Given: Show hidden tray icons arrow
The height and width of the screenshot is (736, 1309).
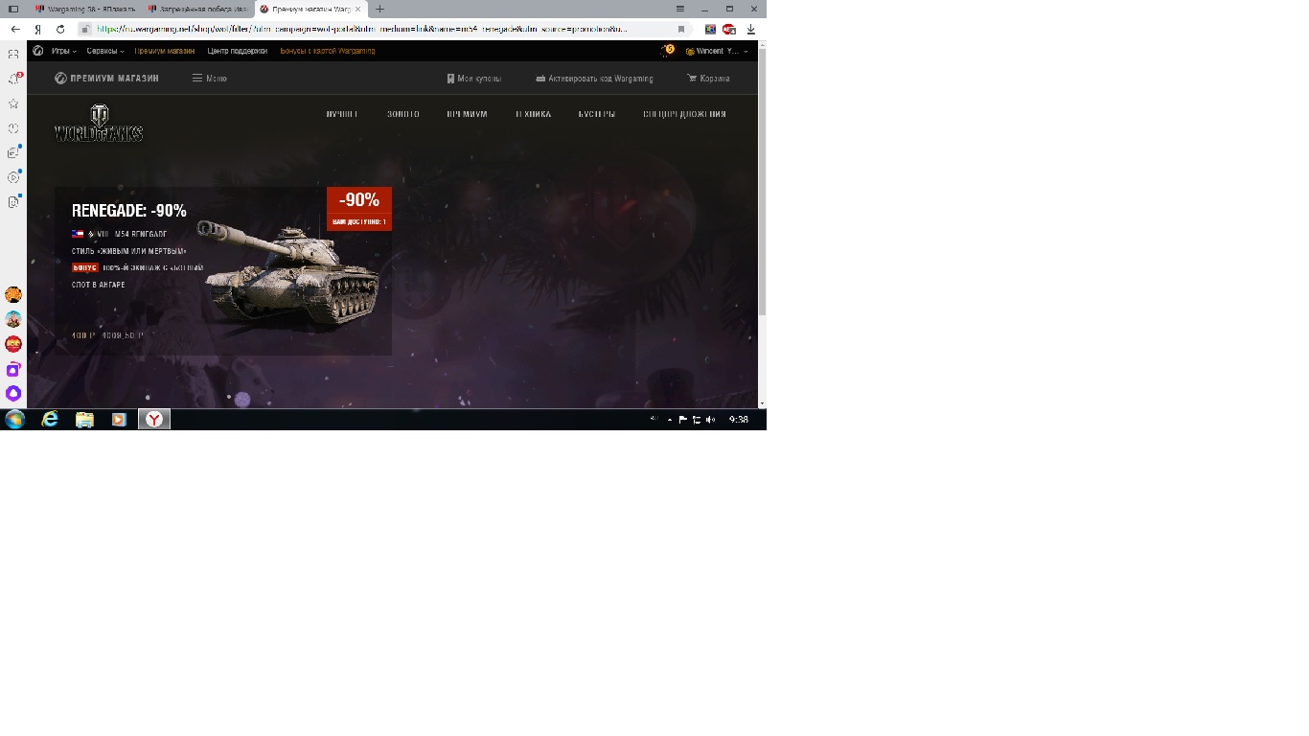Looking at the screenshot, I should pyautogui.click(x=669, y=420).
